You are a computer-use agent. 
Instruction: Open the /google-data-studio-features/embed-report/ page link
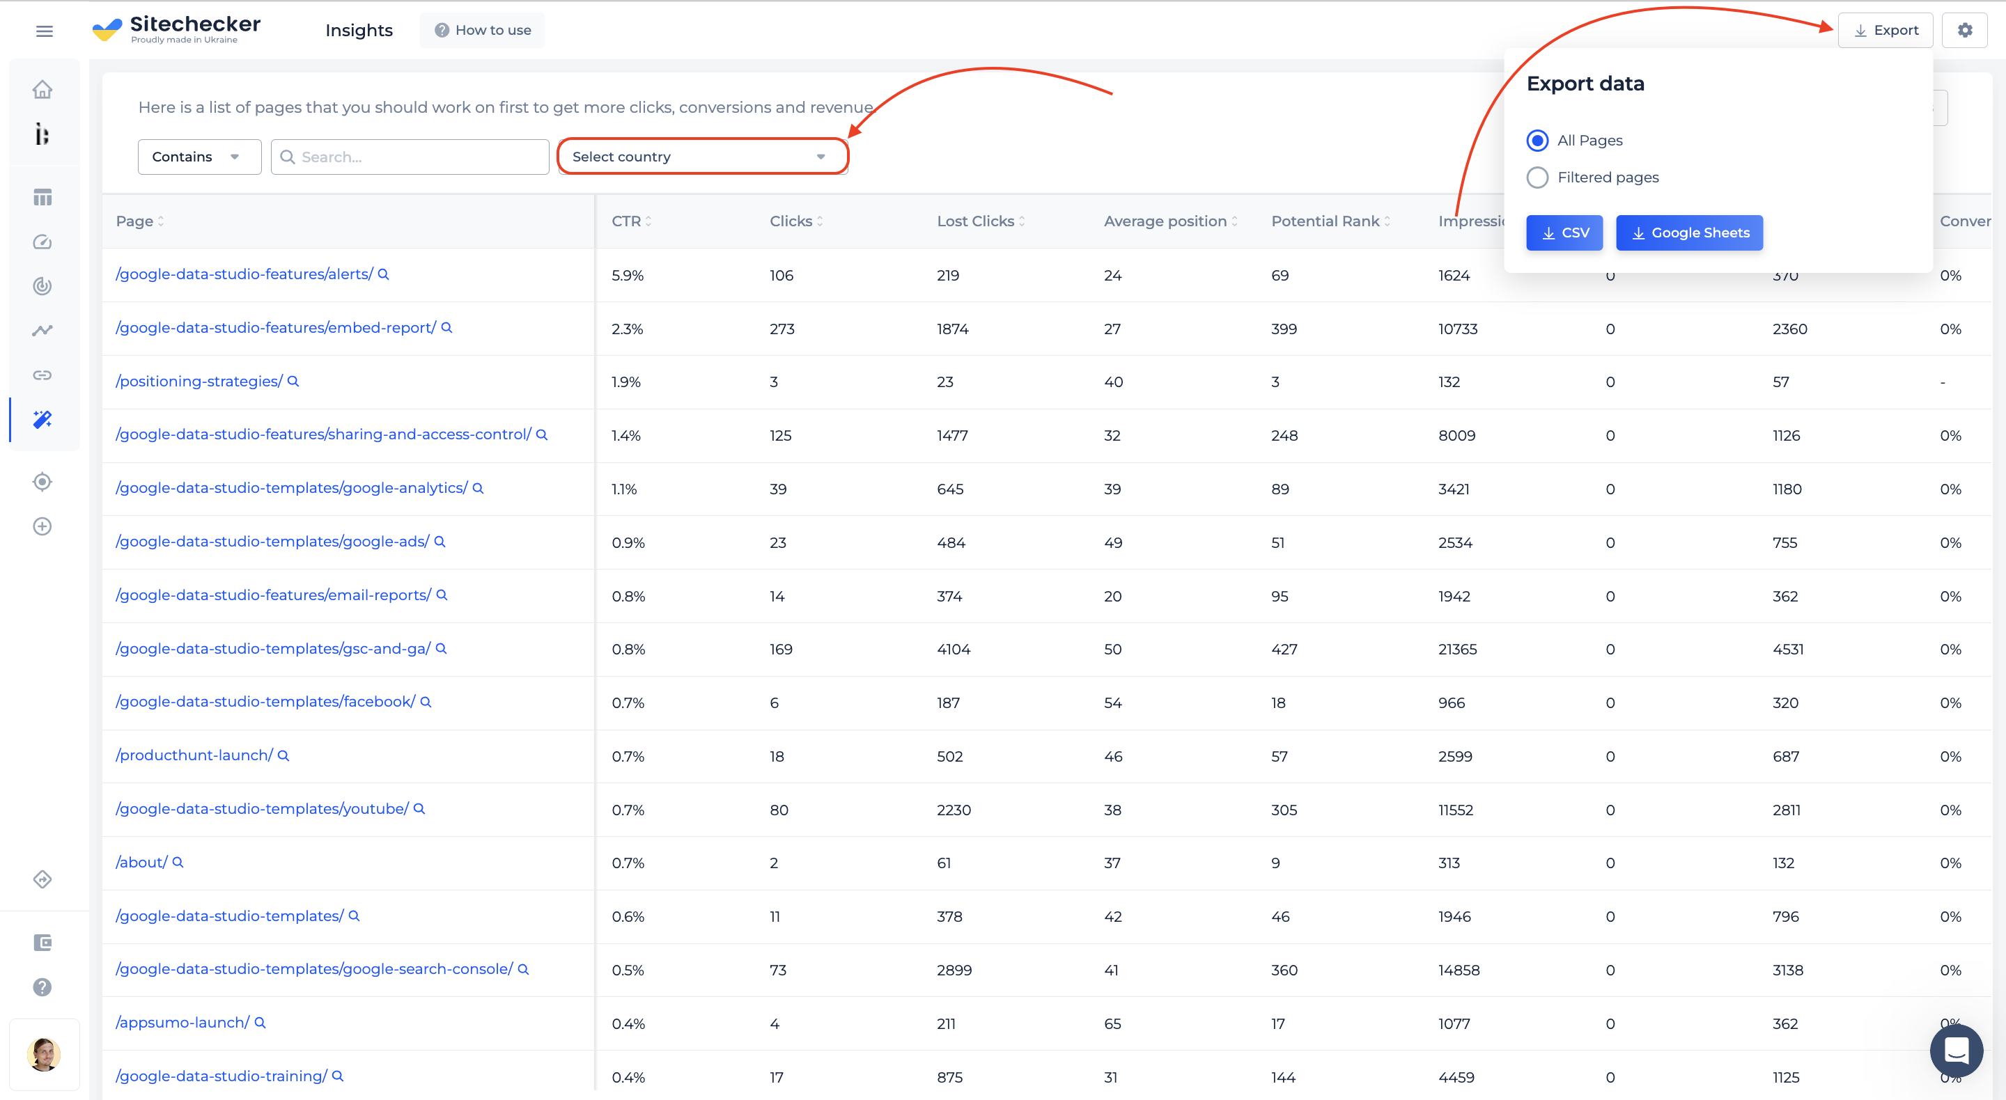tap(276, 328)
